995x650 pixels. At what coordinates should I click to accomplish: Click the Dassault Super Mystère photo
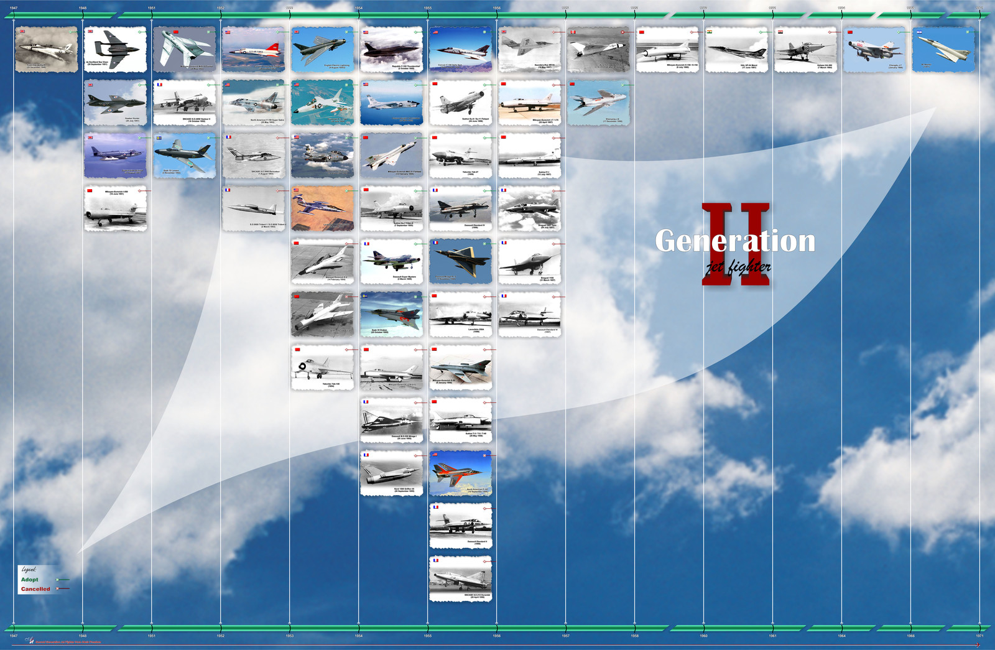click(x=392, y=262)
